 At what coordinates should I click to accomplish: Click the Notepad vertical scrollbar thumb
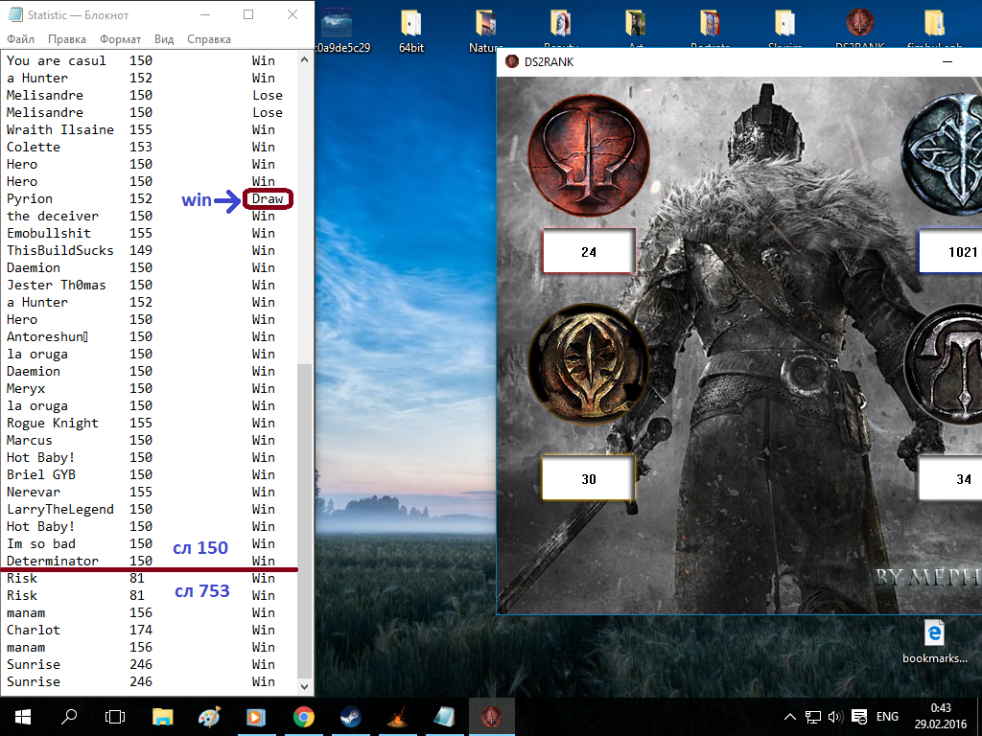pyautogui.click(x=304, y=520)
